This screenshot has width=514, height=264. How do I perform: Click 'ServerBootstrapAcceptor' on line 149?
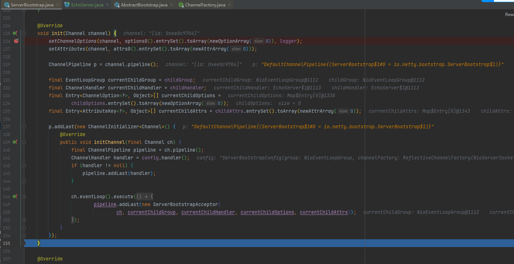point(186,204)
